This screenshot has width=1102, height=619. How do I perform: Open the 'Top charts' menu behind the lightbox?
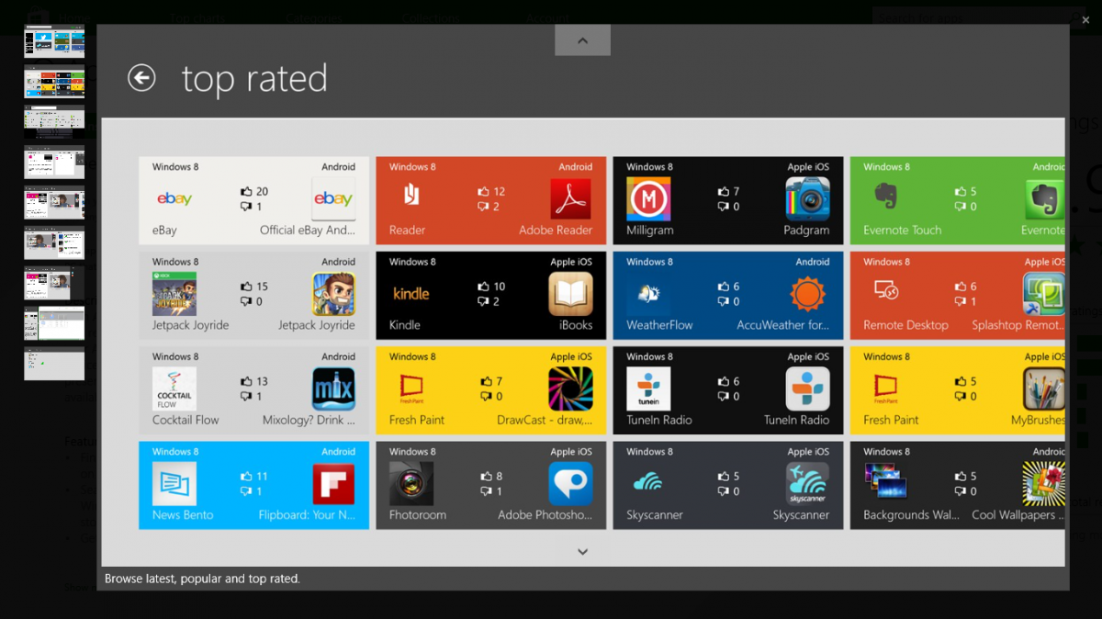[x=197, y=18]
